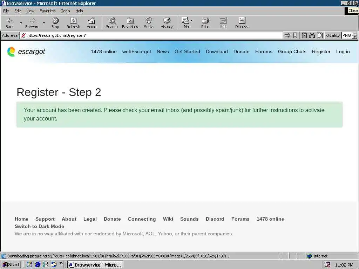
Task: Go to the Home page icon
Action: [x=92, y=23]
